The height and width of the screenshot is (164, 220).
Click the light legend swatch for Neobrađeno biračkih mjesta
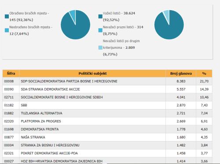[7, 30]
